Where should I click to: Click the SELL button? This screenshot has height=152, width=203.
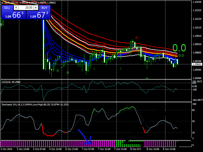7,8
